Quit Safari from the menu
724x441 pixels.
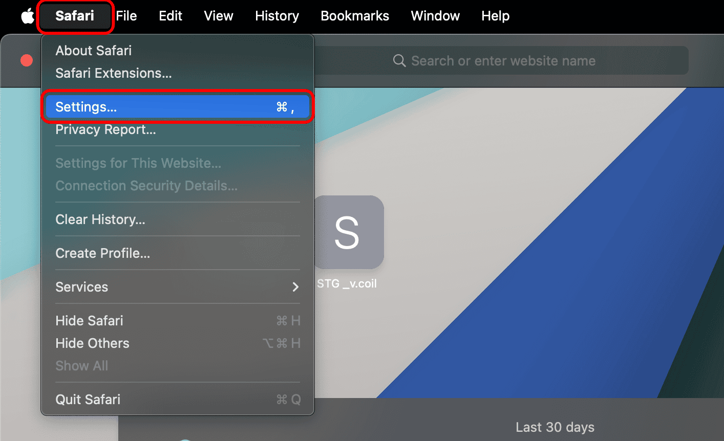[88, 400]
